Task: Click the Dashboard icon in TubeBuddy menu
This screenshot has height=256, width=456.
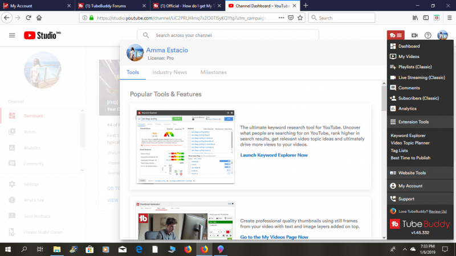Action: [x=393, y=46]
